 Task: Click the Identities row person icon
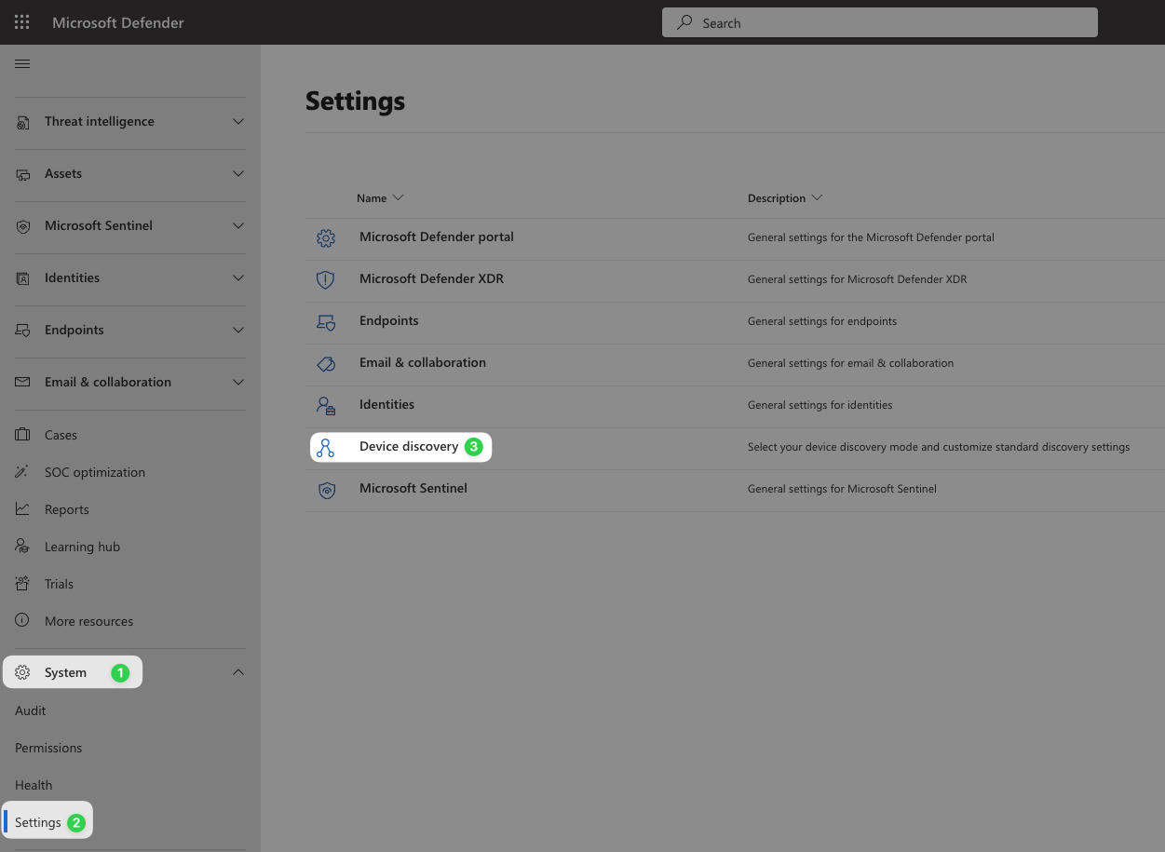326,406
